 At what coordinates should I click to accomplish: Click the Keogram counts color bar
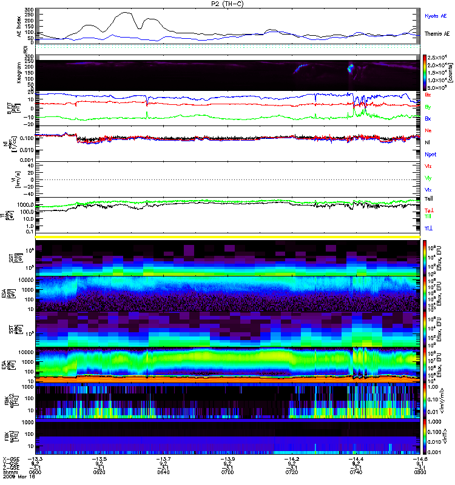[425, 73]
